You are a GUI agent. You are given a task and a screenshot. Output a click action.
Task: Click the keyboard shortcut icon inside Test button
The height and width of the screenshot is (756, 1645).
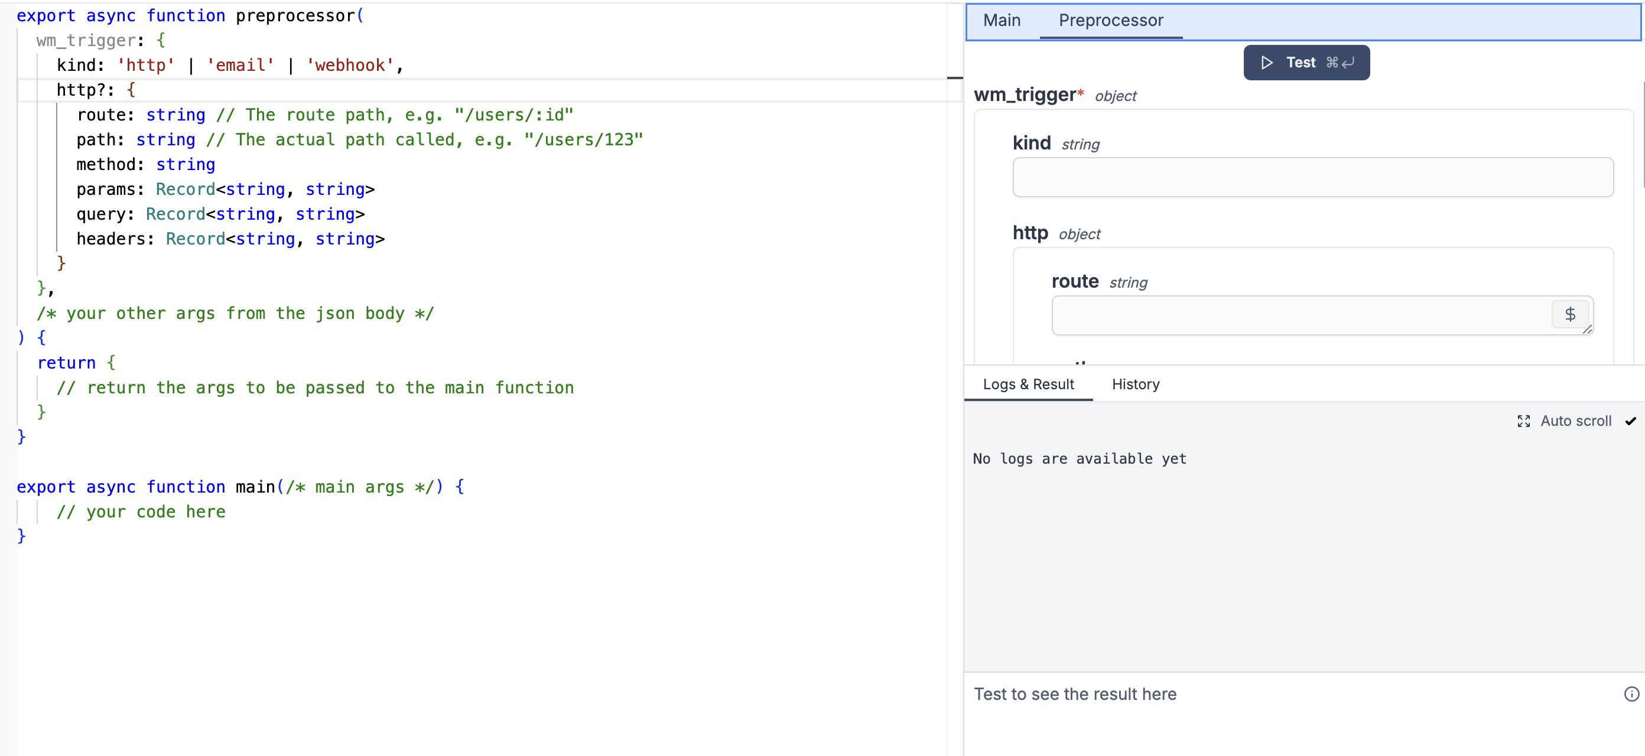1340,62
